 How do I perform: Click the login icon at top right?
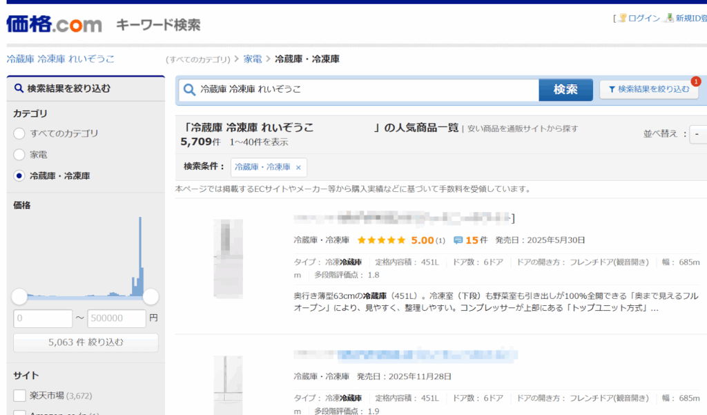coord(622,19)
